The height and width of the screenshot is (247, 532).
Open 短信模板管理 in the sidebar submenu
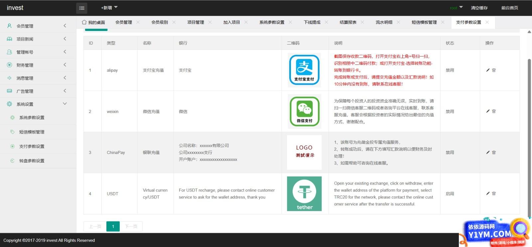(x=32, y=132)
